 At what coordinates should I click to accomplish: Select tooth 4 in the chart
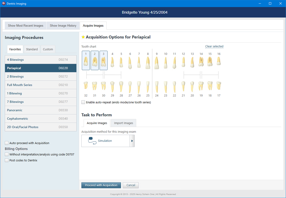[112, 62]
